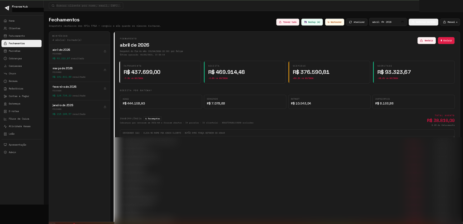Viewport: 463px width, 224px height.
Task: Click the Fechamentos page title
Action: (x=64, y=20)
